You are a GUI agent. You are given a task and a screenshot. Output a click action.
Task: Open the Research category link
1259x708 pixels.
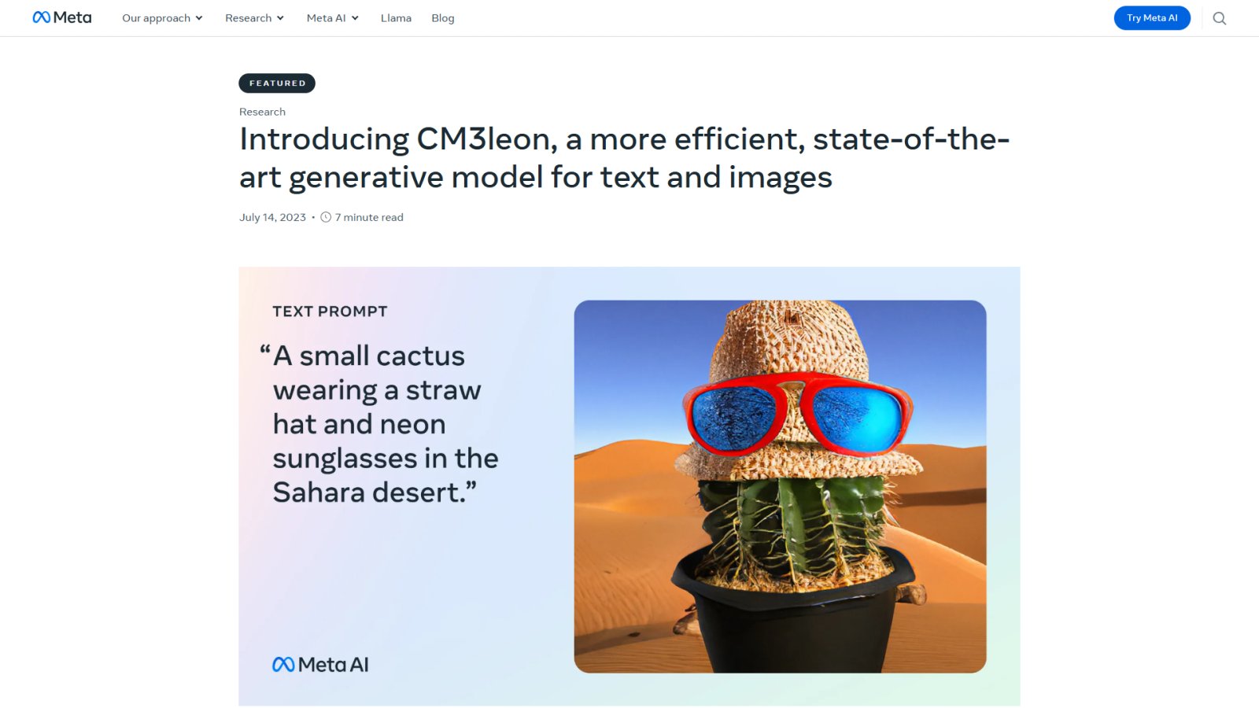(262, 111)
